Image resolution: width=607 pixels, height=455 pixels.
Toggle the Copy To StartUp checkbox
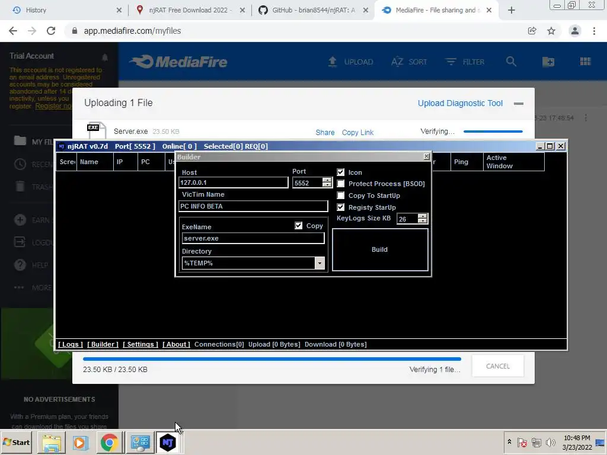pos(341,196)
